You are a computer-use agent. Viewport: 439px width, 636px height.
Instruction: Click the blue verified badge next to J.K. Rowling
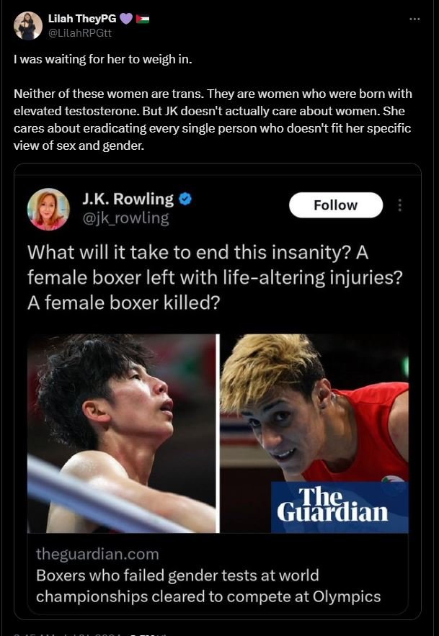click(x=185, y=200)
